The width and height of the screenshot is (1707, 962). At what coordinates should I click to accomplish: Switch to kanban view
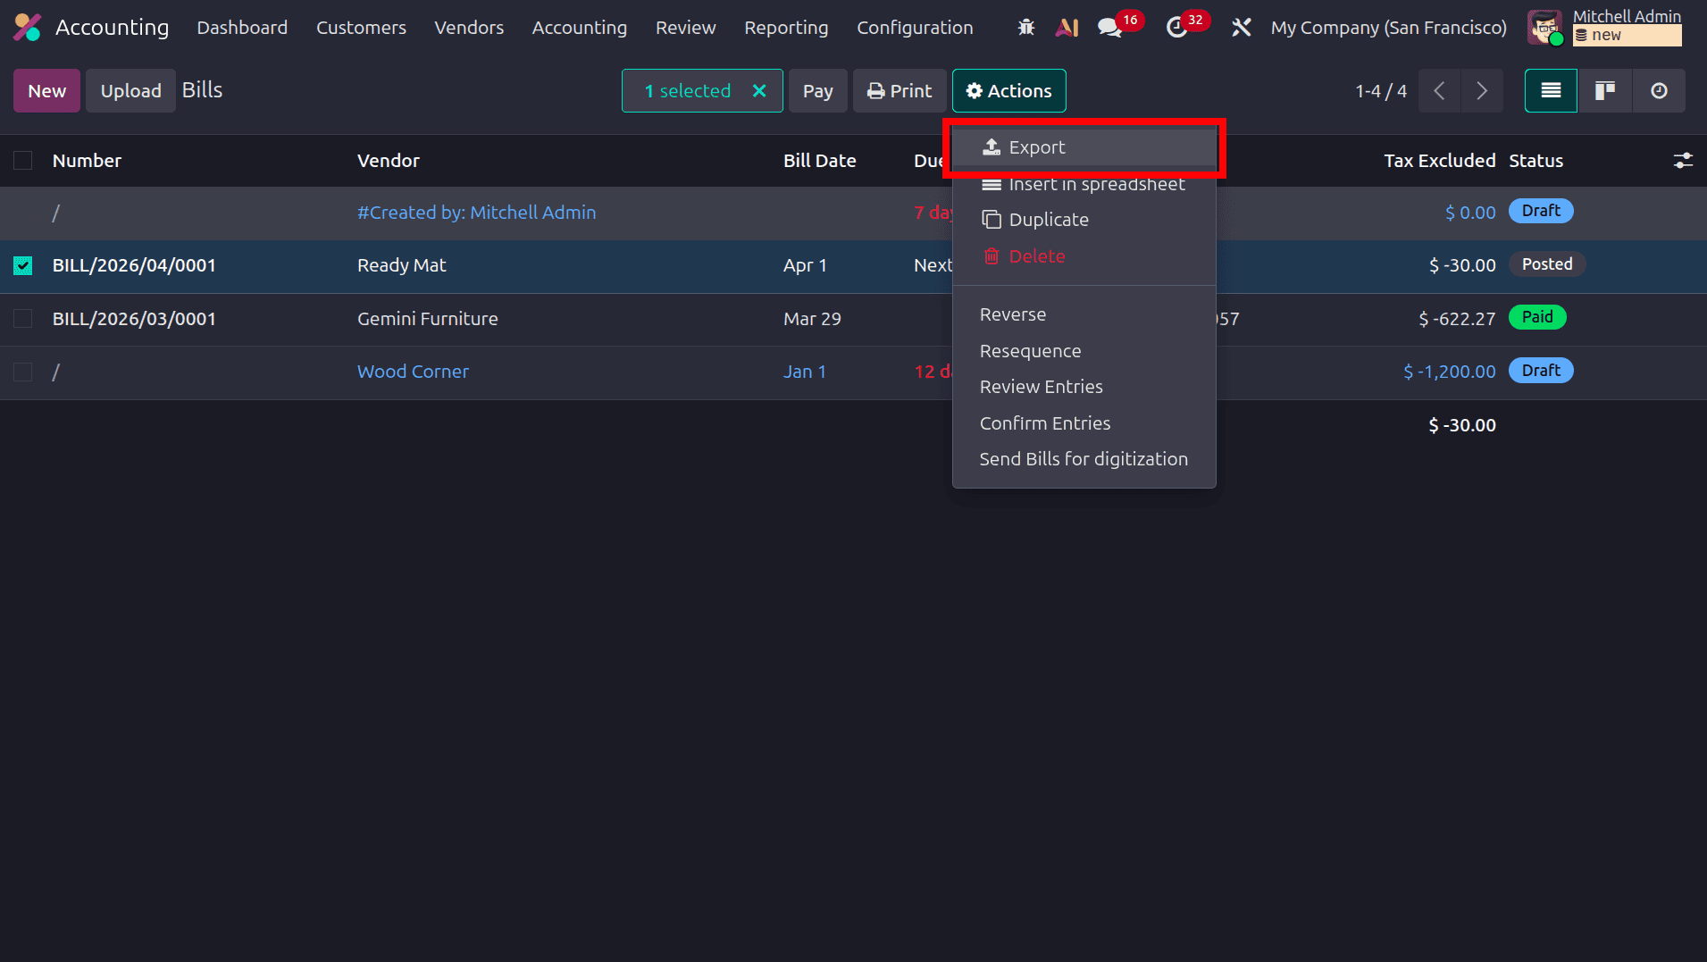click(1605, 91)
